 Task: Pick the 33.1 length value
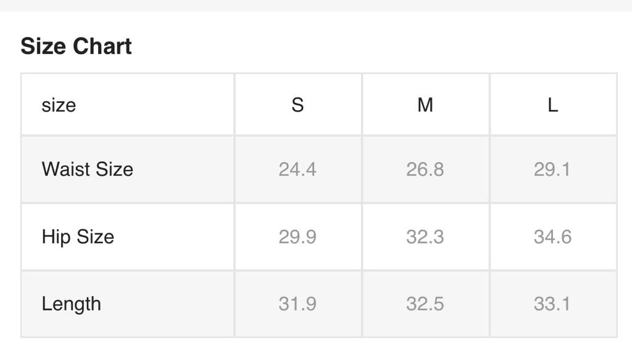tap(552, 304)
